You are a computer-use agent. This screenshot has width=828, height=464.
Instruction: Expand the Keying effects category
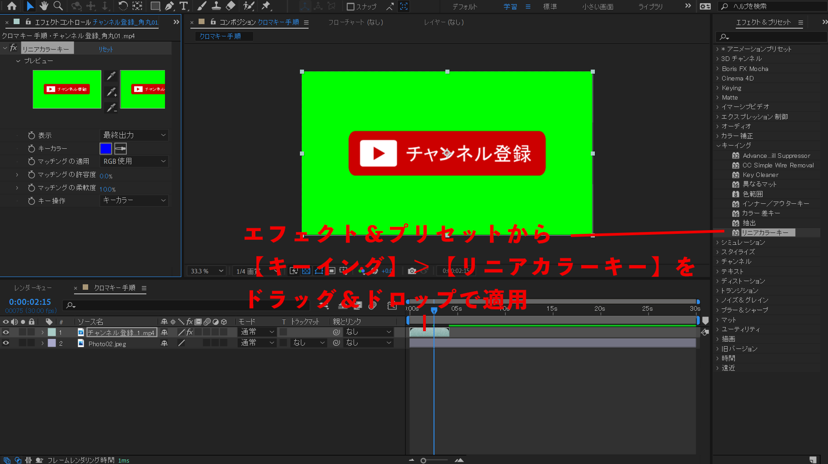[x=718, y=88]
